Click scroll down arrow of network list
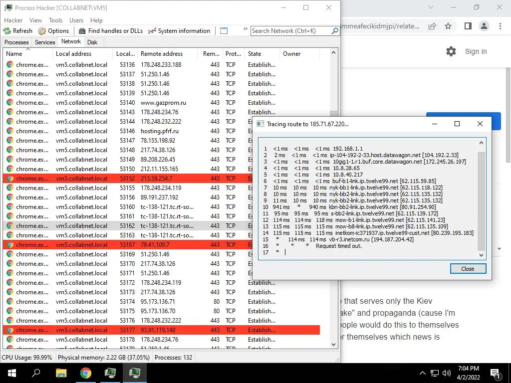Screen dimensions: 511x383 (x=333, y=344)
